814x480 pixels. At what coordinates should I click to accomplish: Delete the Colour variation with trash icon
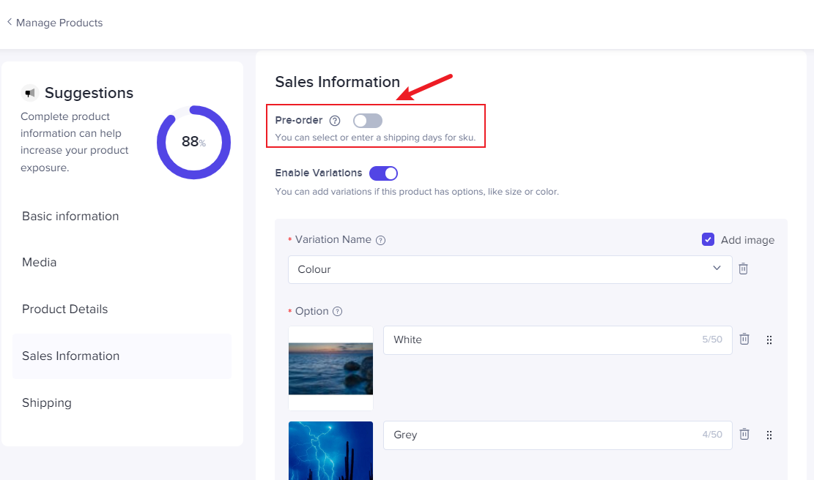(x=743, y=269)
